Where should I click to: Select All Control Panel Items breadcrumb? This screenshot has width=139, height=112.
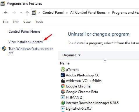tap(88, 13)
